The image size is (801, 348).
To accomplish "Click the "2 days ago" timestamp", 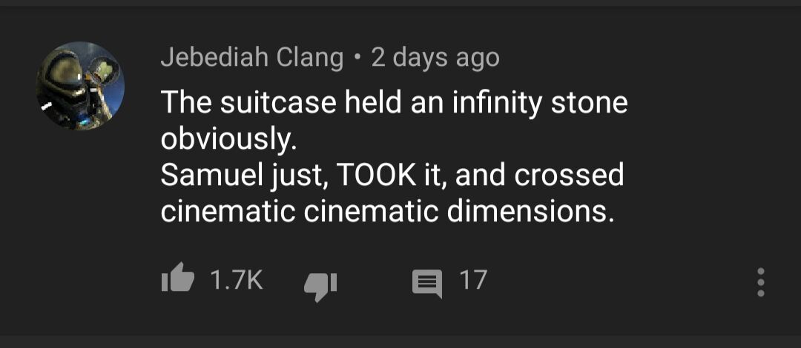I will click(x=435, y=58).
